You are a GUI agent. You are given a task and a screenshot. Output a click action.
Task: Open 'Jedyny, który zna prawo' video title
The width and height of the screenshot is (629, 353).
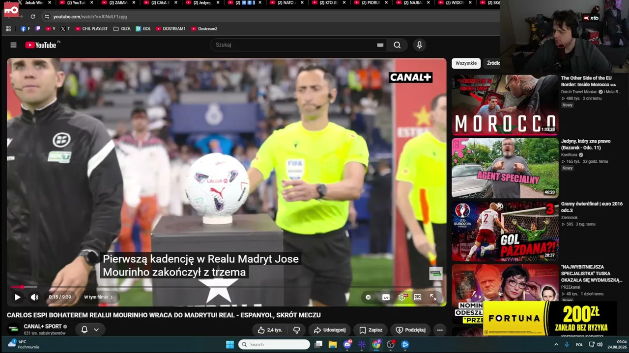click(586, 144)
